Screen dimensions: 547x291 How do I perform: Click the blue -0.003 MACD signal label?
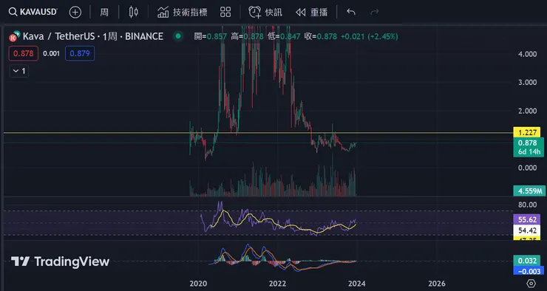point(529,271)
